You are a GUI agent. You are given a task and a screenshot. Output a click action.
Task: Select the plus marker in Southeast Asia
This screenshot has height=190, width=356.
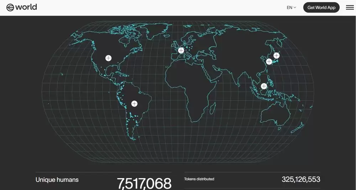[264, 86]
